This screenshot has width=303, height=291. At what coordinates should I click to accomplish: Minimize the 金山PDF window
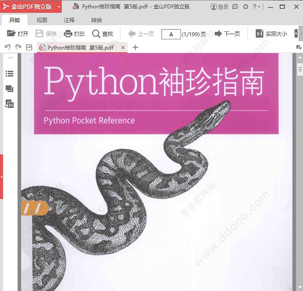click(270, 7)
